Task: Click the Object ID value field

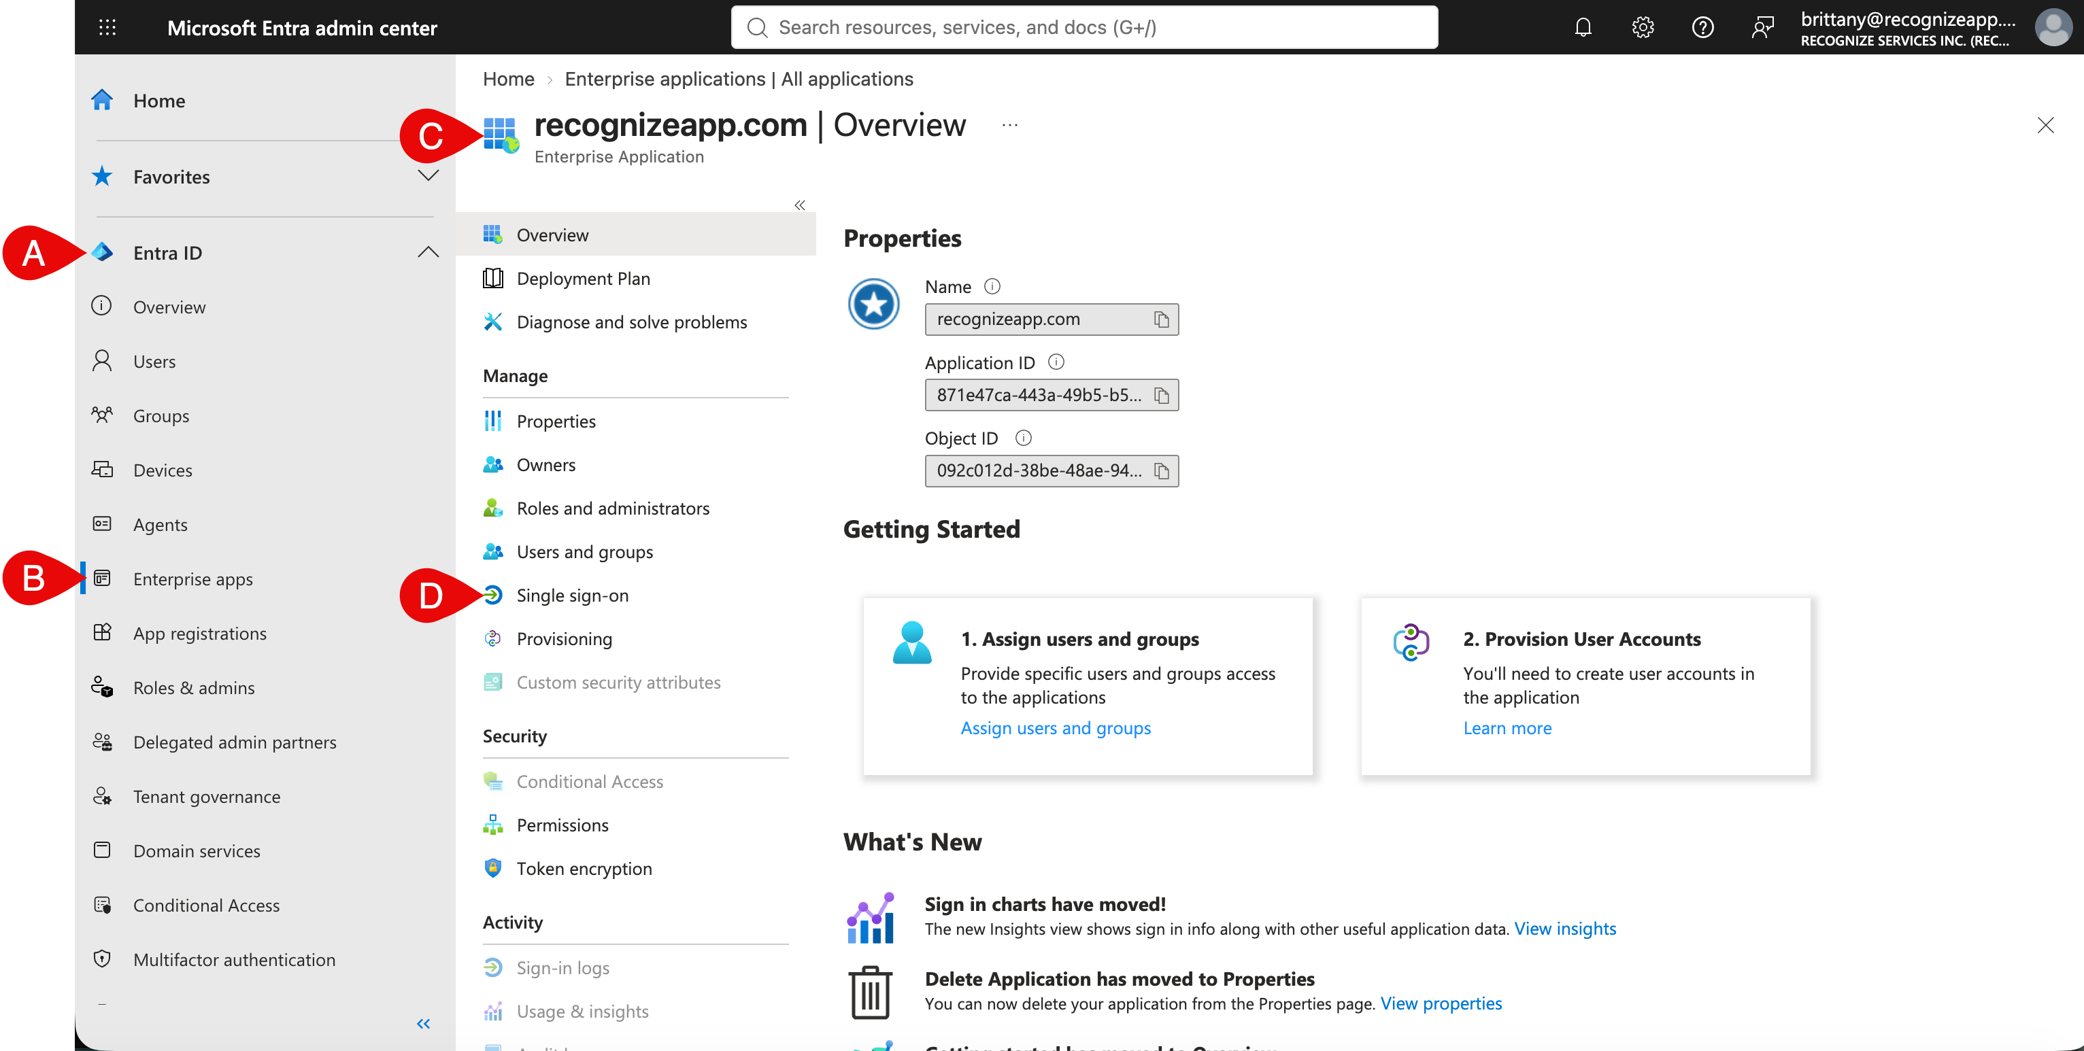Action: pos(1051,470)
